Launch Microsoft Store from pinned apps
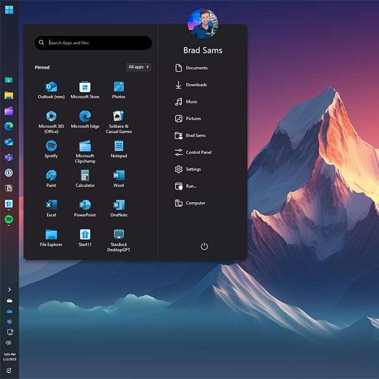The width and height of the screenshot is (379, 379). (85, 90)
